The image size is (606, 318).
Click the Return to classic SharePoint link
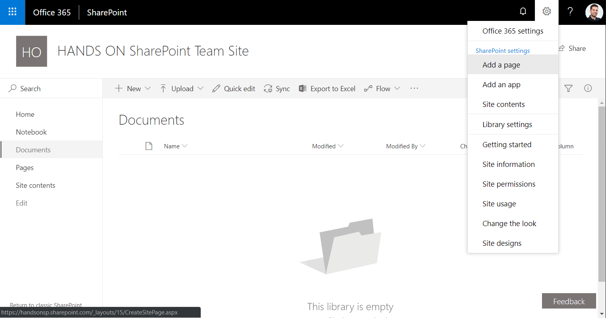click(x=46, y=305)
